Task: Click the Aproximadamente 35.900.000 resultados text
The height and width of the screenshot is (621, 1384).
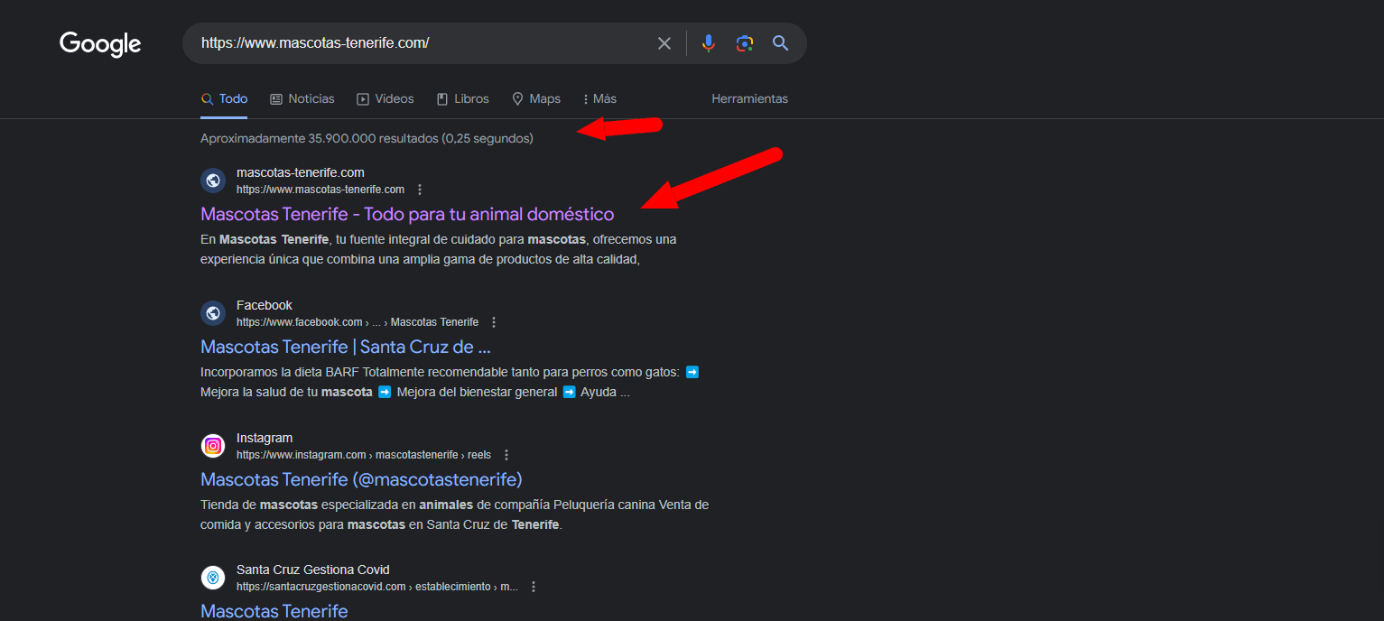Action: point(367,138)
